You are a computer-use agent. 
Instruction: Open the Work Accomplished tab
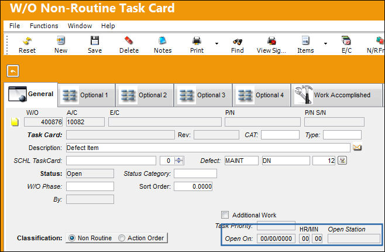pos(337,95)
